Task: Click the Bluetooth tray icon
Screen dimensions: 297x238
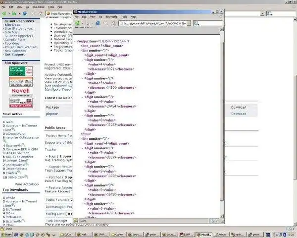Action: coord(285,235)
